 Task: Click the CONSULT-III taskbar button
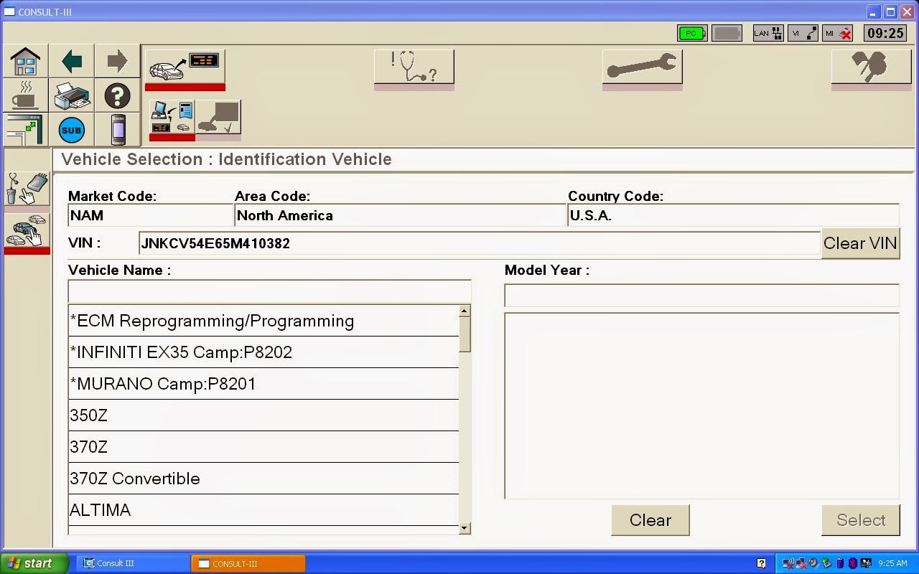[248, 563]
